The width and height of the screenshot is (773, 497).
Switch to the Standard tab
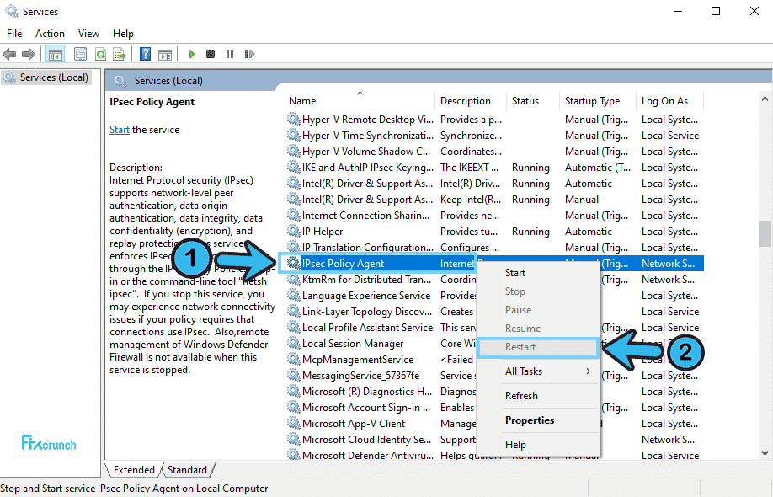pyautogui.click(x=187, y=470)
